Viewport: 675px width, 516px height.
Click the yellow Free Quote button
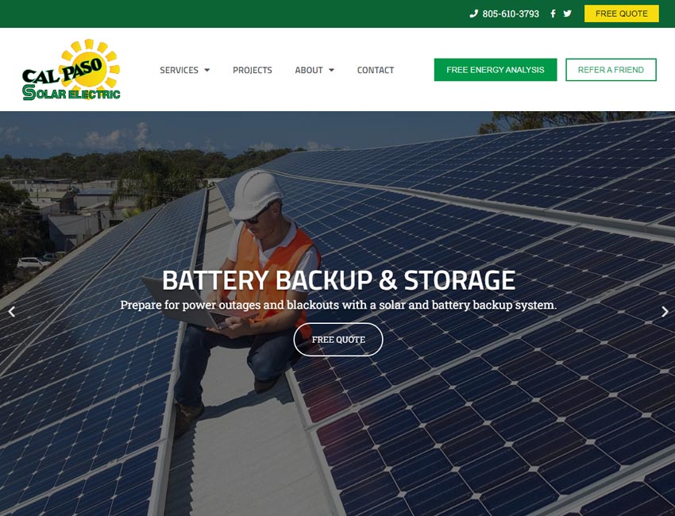[x=621, y=13]
